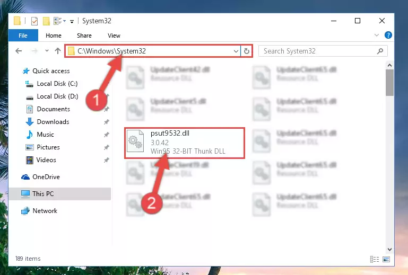
Task: Click the Win95 32-BIT Thunk DLL description
Action: click(x=188, y=151)
